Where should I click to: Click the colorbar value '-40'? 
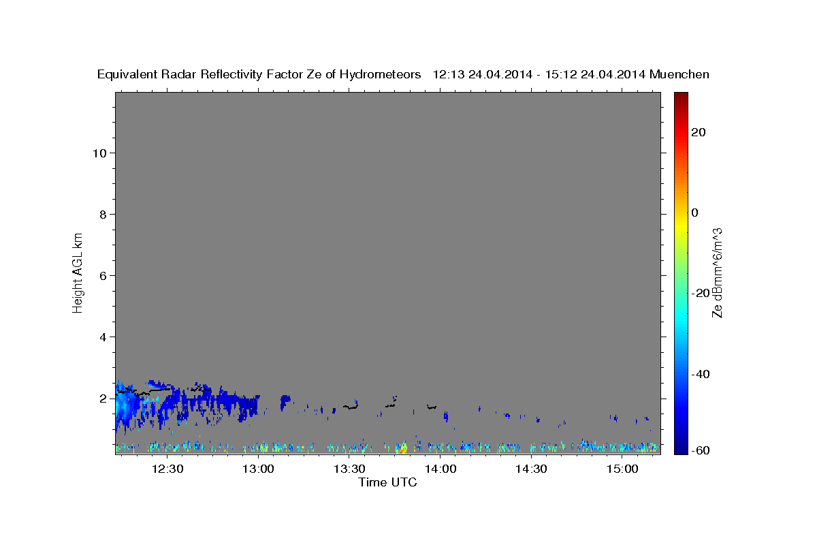701,374
